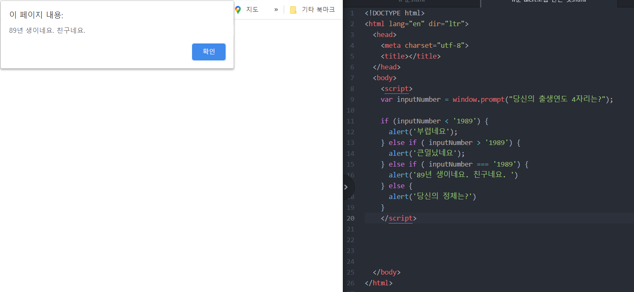
Task: Click line number 26 in the gutter
Action: tap(350, 283)
